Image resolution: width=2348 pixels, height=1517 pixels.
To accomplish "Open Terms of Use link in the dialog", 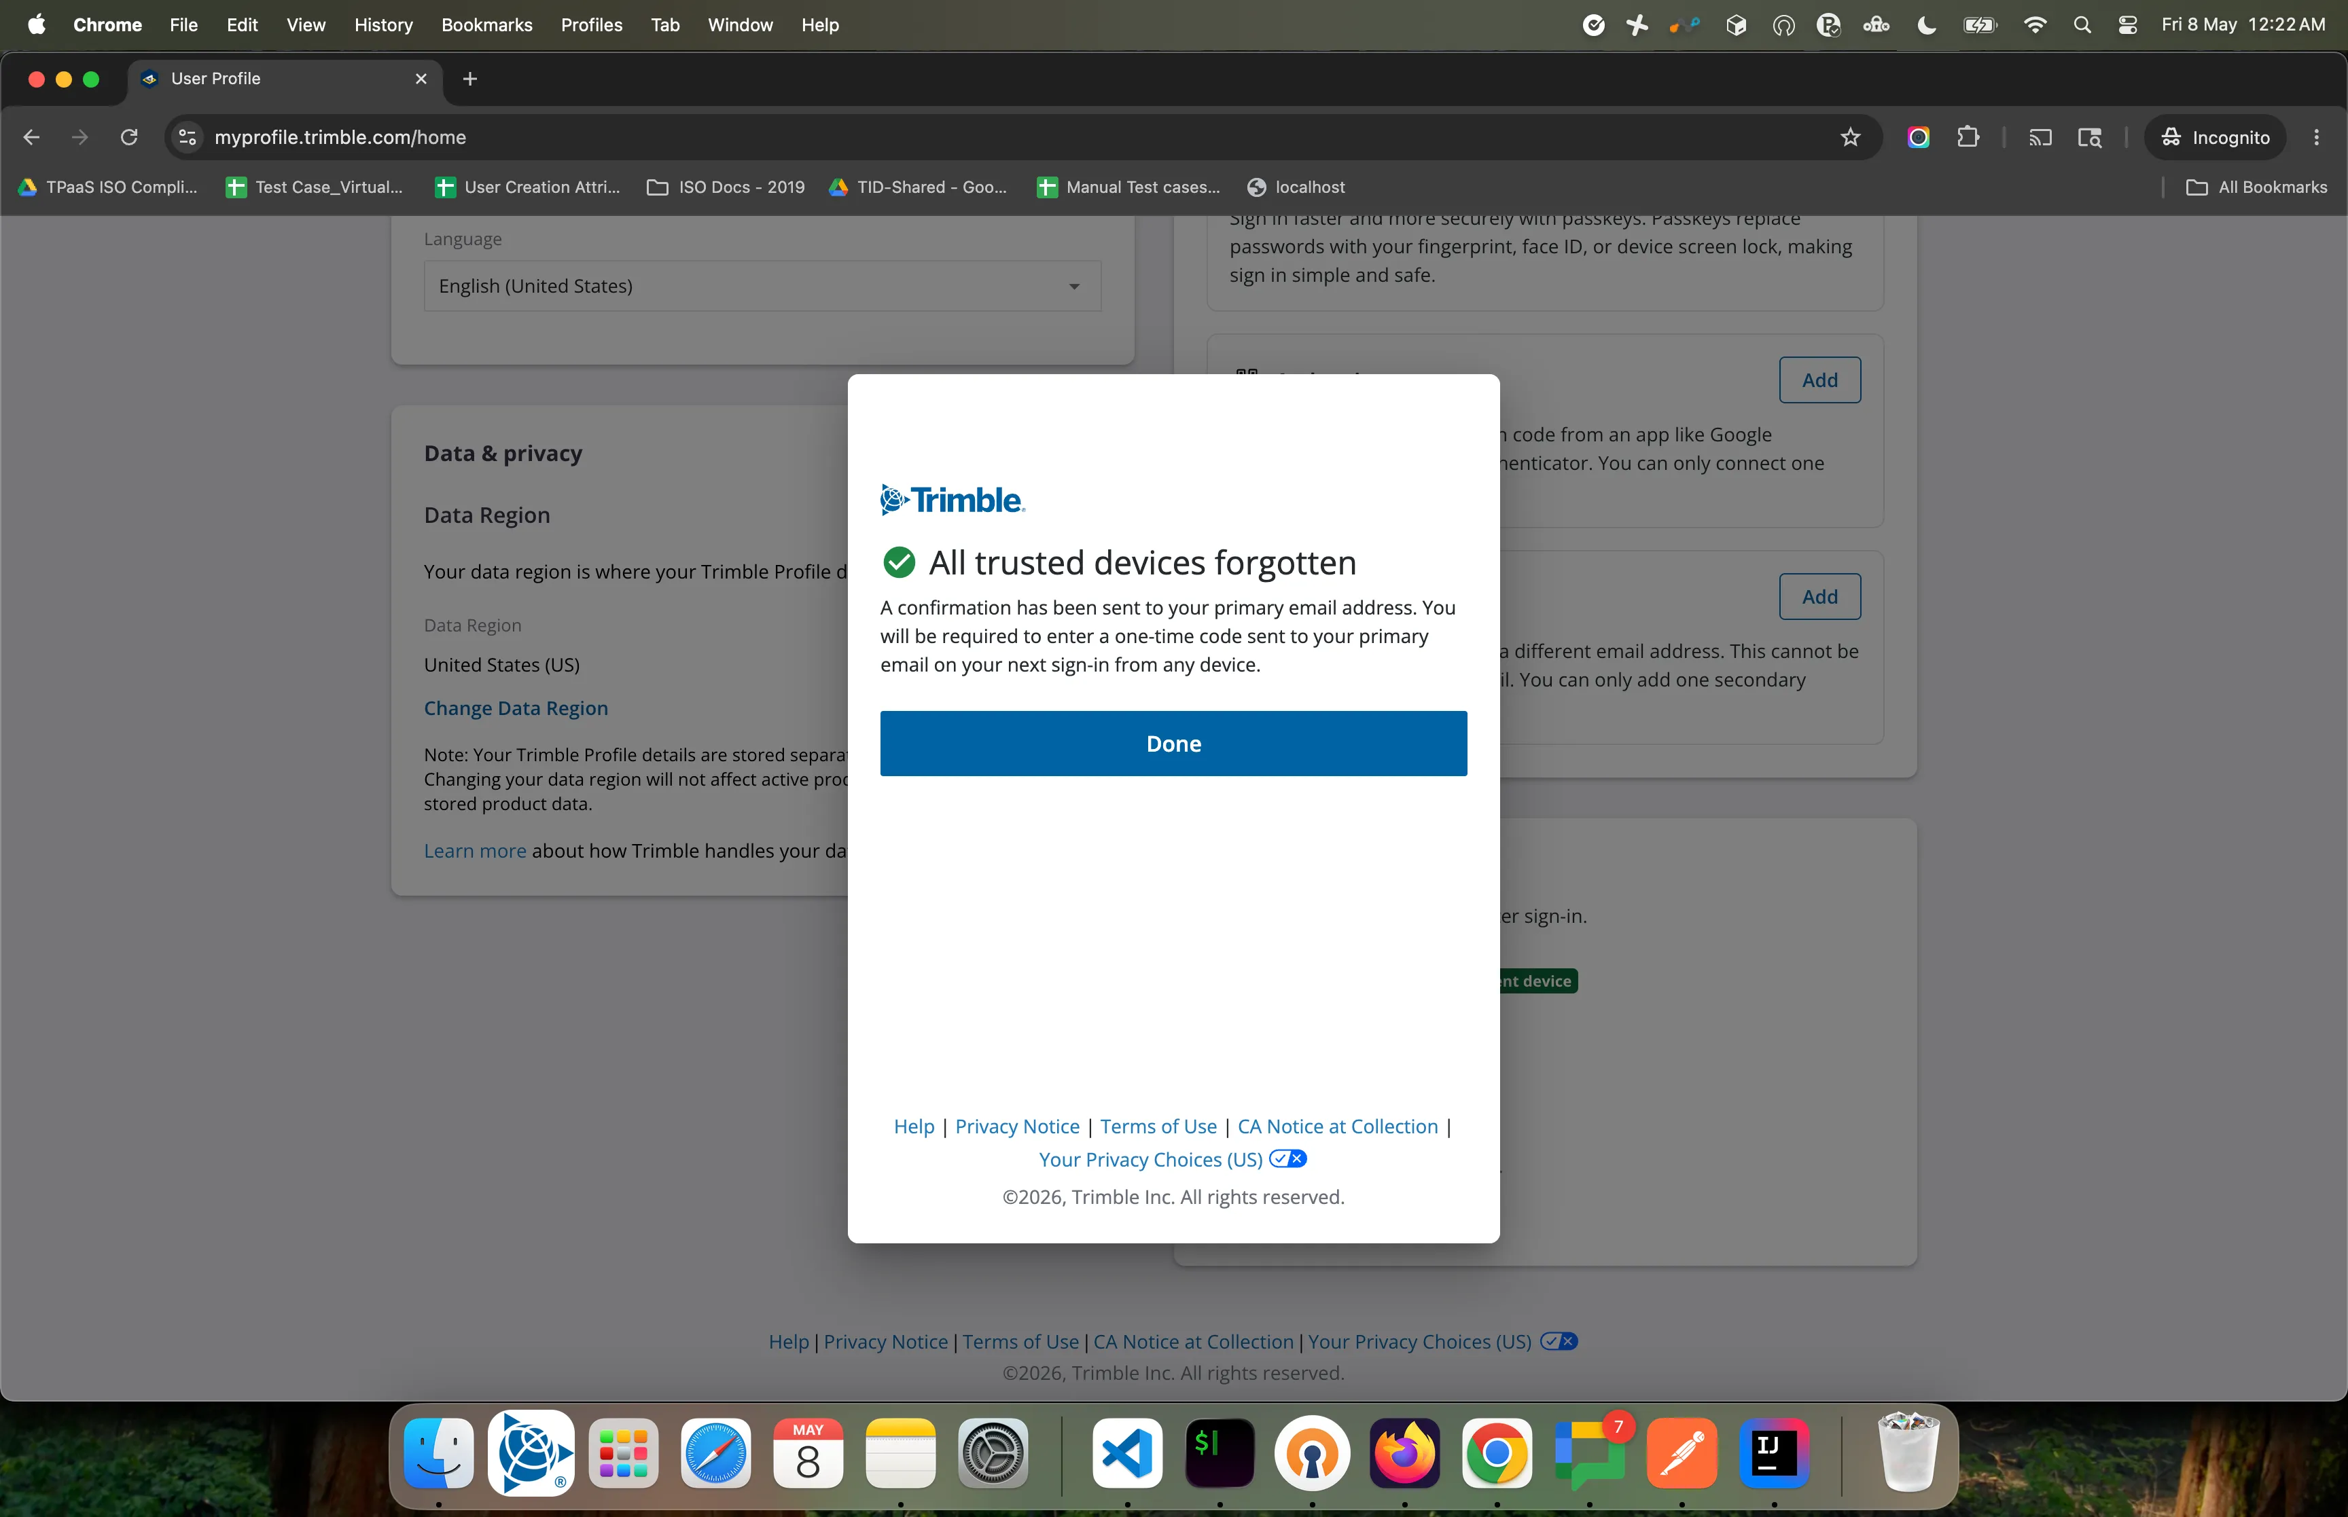I will pyautogui.click(x=1158, y=1126).
